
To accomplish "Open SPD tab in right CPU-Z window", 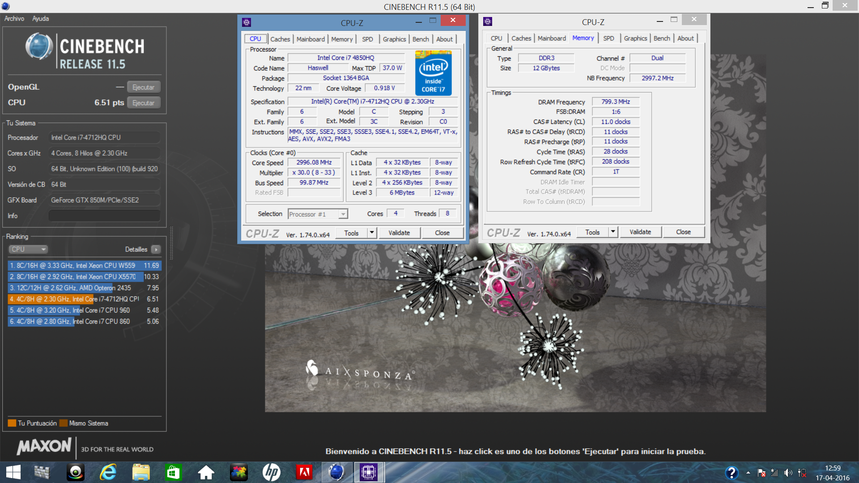I will (608, 38).
